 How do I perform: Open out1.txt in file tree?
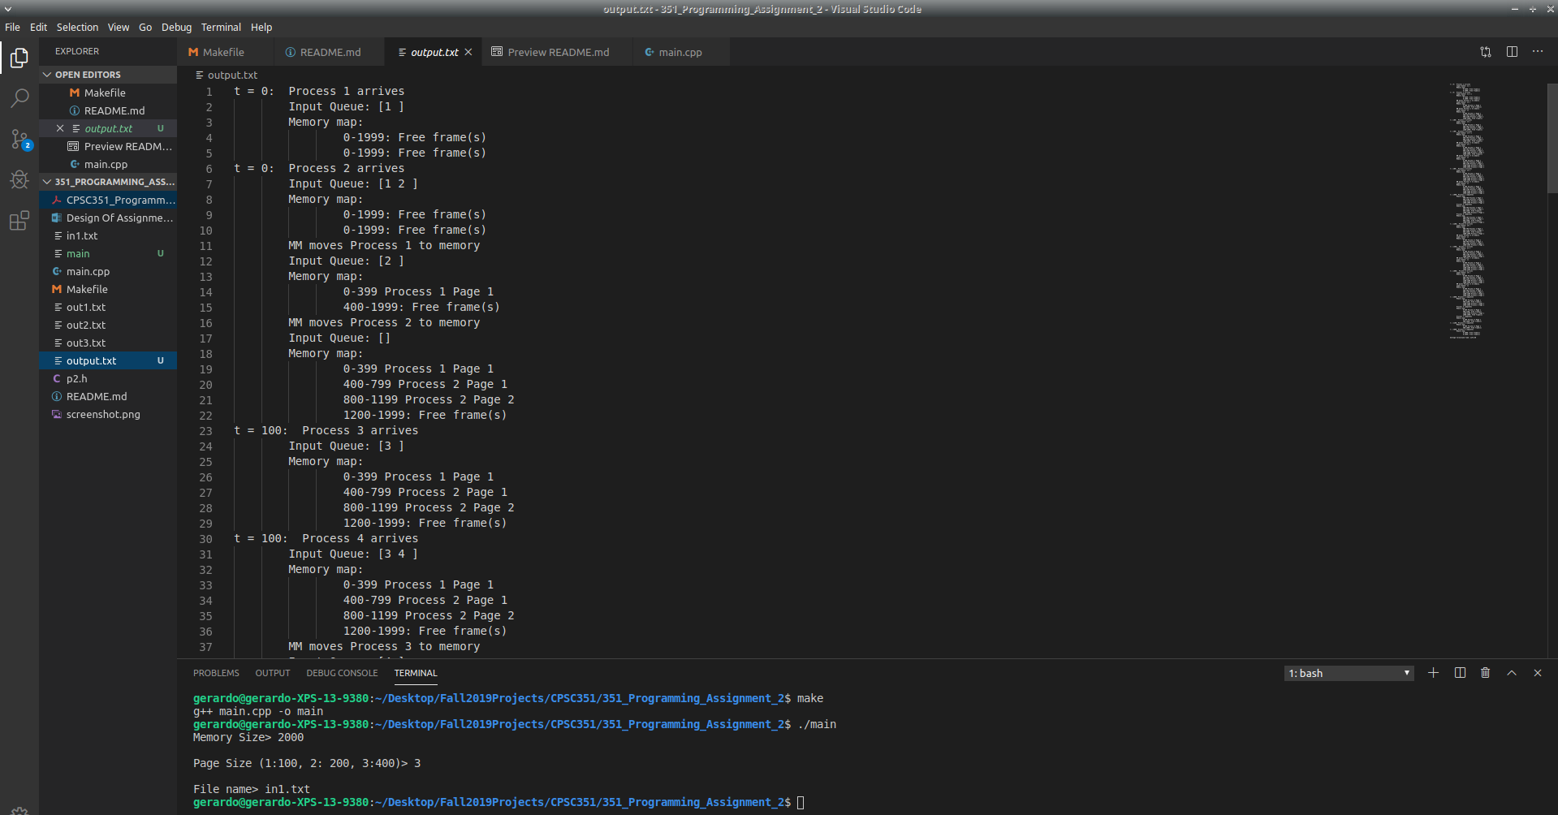(108, 307)
